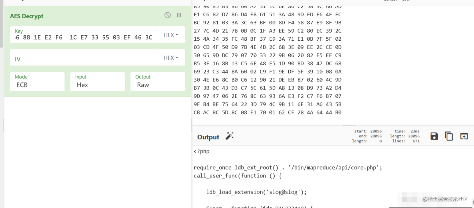The height and width of the screenshot is (208, 474).
Task: Click the Magic wand icon by Output
Action: [230, 136]
